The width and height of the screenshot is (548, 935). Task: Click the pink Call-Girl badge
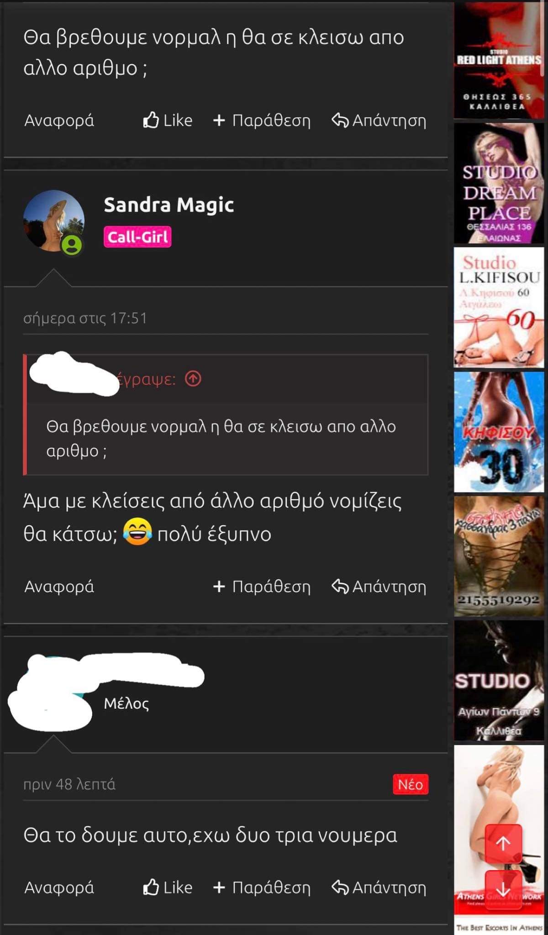(137, 236)
